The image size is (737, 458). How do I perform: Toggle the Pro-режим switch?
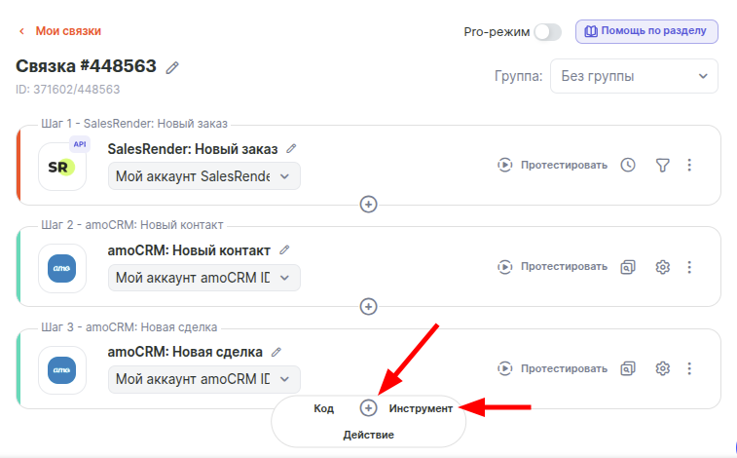tap(547, 32)
